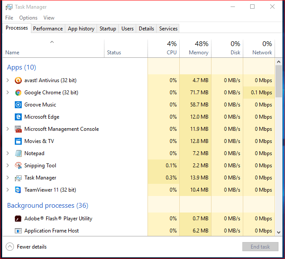Click the Fewer details arrow icon
Image resolution: width=285 pixels, height=259 pixels.
10,247
